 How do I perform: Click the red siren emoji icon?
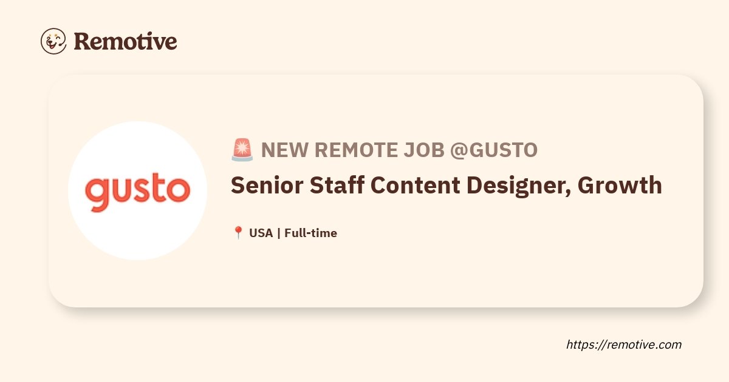(242, 150)
